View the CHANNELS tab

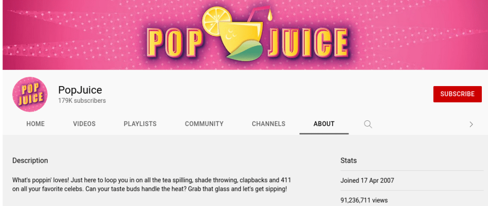(269, 124)
